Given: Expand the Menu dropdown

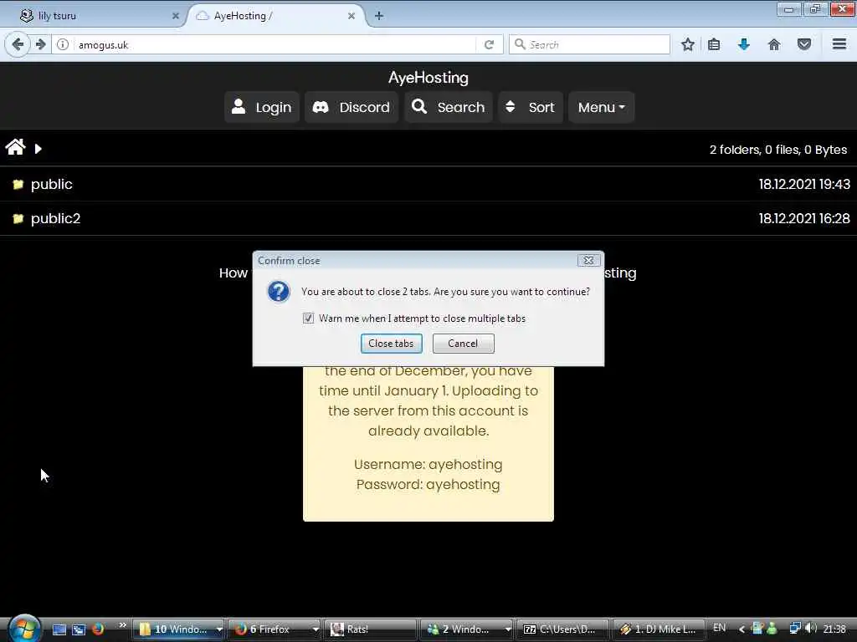Looking at the screenshot, I should pos(601,107).
